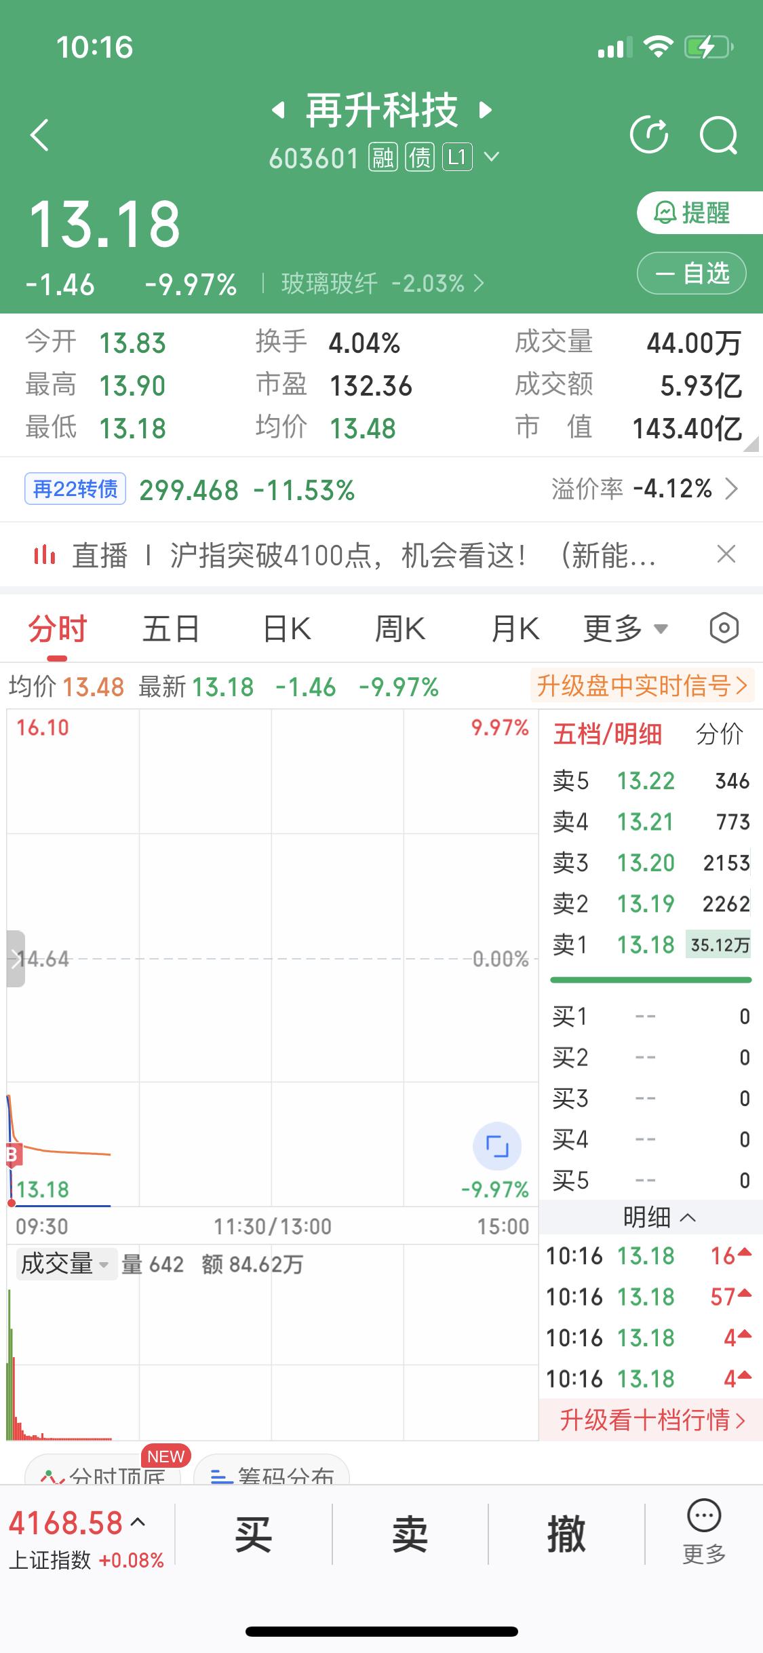
Task: Open the left edge side drawer handle
Action: point(15,958)
